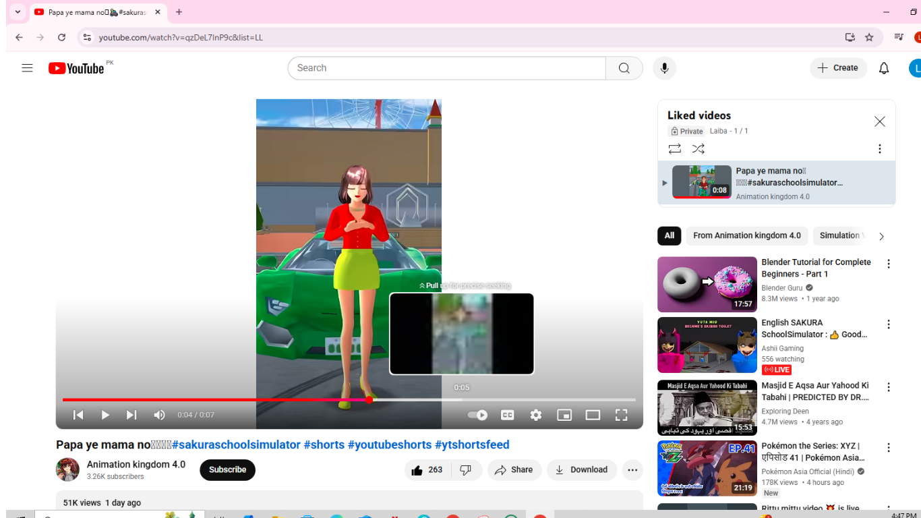Download this video

(582, 470)
